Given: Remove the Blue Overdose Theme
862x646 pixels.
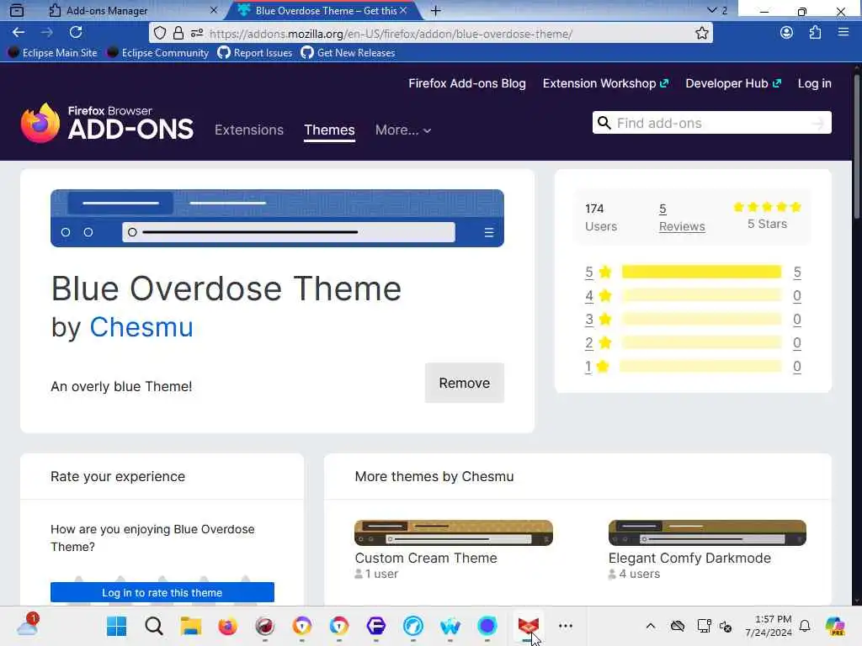Looking at the screenshot, I should coord(464,383).
